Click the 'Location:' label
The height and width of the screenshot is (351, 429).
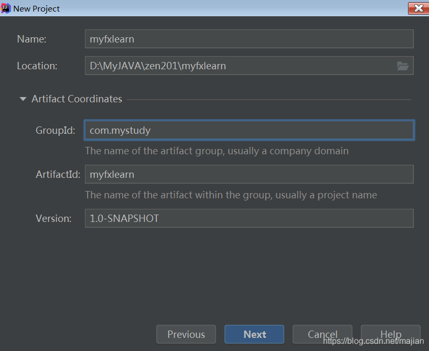tap(37, 66)
